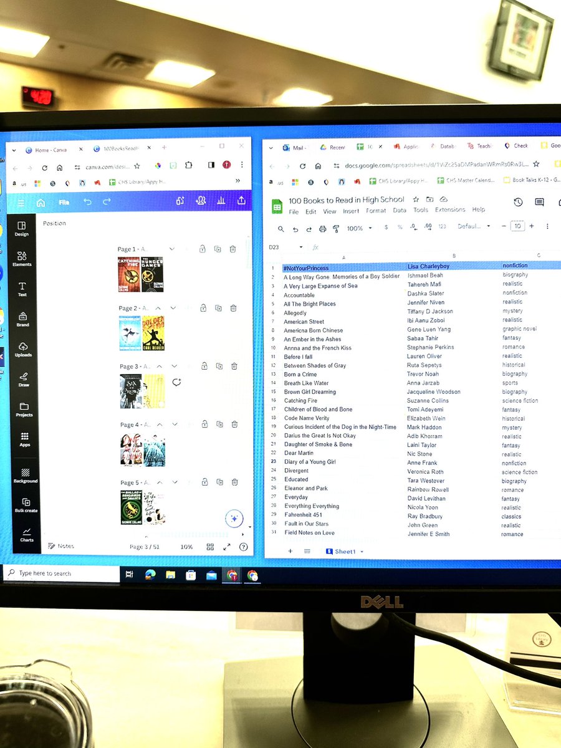Open Canva share upload icon
The width and height of the screenshot is (561, 748).
241,201
